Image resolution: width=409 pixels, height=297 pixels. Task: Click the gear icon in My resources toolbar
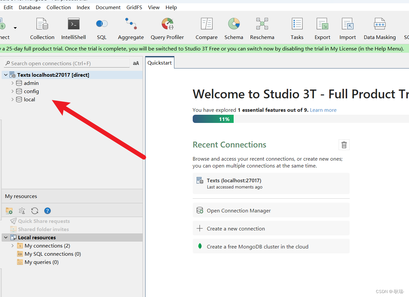pos(22,211)
